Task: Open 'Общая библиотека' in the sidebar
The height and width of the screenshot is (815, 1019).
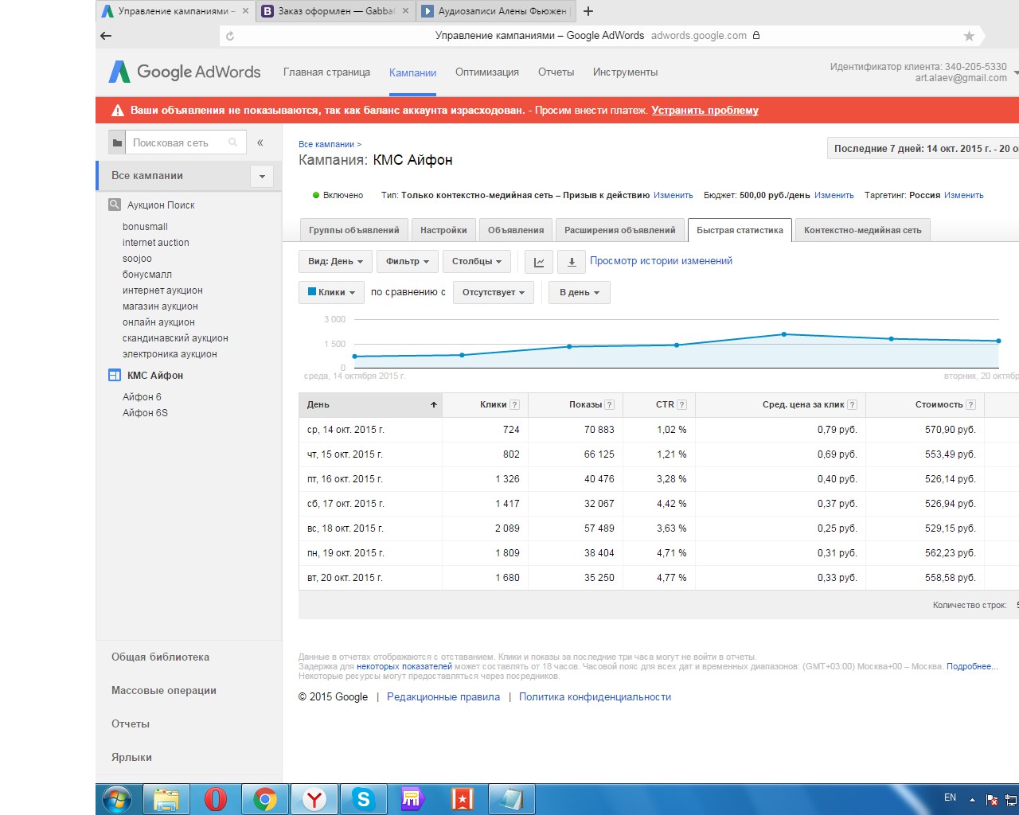Action: pyautogui.click(x=160, y=657)
